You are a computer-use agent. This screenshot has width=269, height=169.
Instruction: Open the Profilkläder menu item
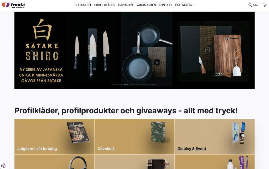tap(105, 5)
